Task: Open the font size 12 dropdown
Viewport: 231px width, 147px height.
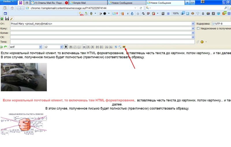Action: pos(61,47)
